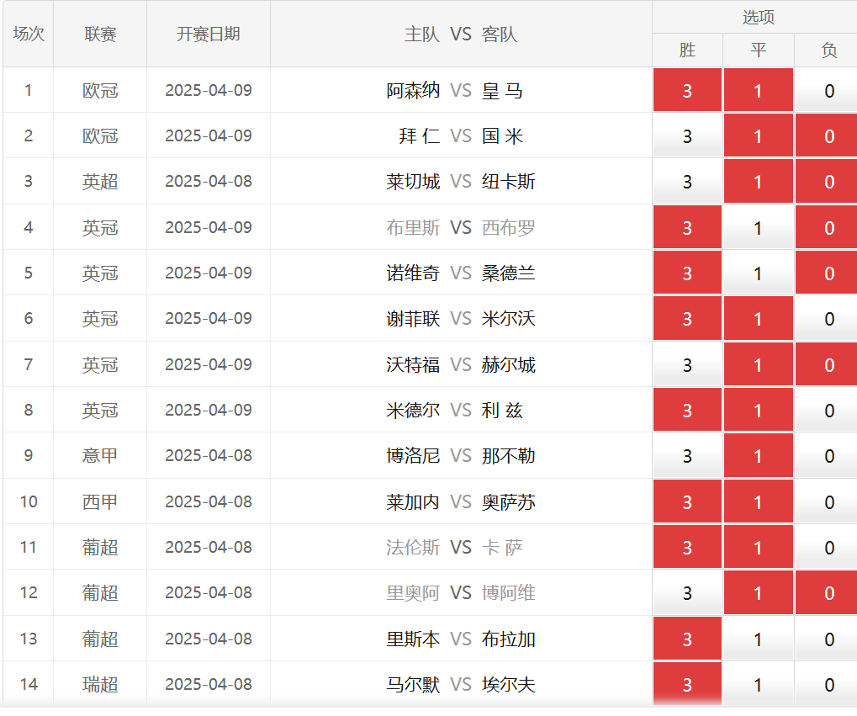
Task: Open the 国米 away team link
Action: click(x=503, y=135)
